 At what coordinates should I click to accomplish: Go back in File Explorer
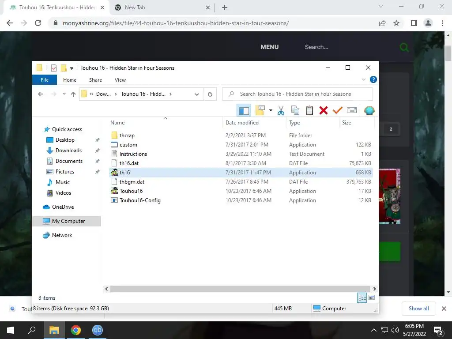click(x=41, y=94)
